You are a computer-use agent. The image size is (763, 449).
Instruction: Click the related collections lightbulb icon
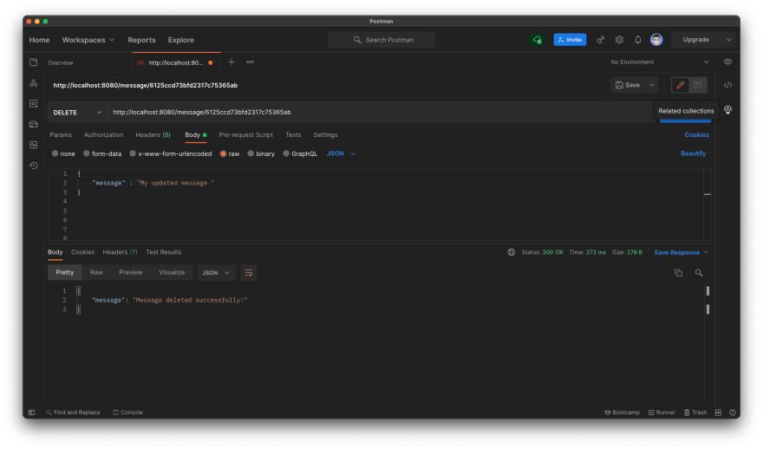pos(727,110)
